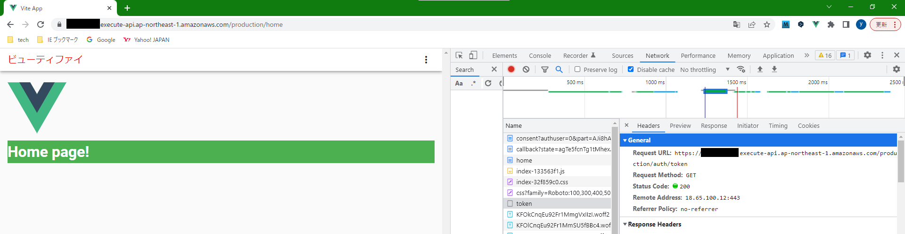Open a new browser tab
Viewport: 905px width, 234px height.
click(x=127, y=8)
